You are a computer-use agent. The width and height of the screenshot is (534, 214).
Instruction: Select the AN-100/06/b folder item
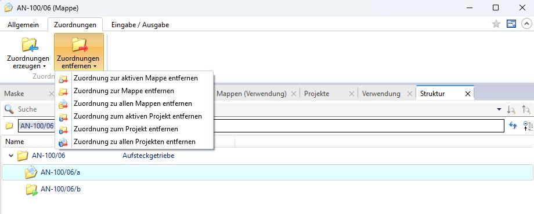[60, 189]
